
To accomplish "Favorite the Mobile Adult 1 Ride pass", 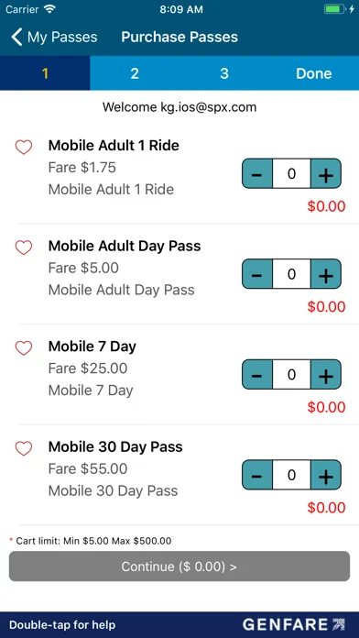I will coord(24,147).
